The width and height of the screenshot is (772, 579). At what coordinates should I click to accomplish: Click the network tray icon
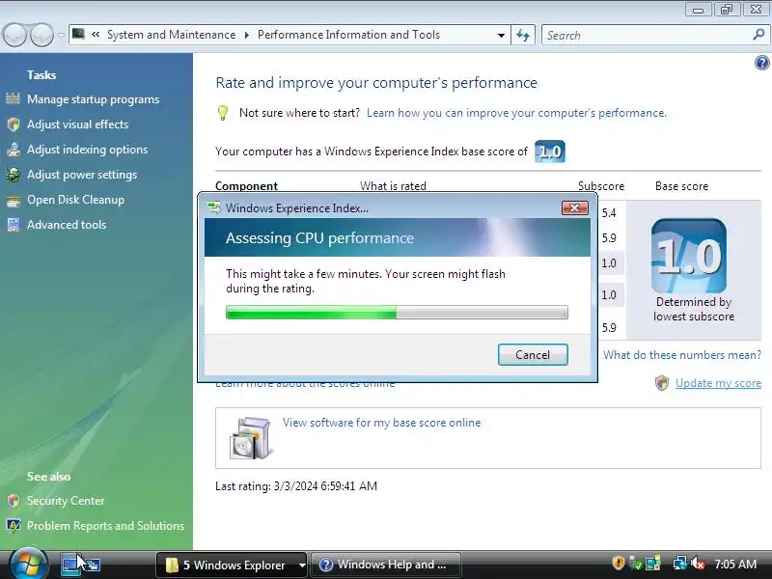coord(680,563)
